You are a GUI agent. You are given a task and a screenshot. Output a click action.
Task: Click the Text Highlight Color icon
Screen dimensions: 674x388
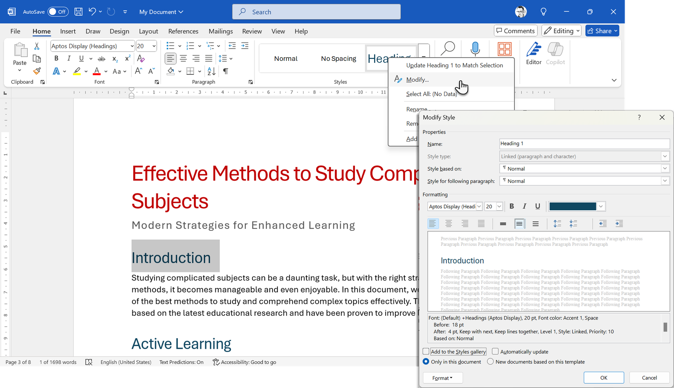[77, 71]
